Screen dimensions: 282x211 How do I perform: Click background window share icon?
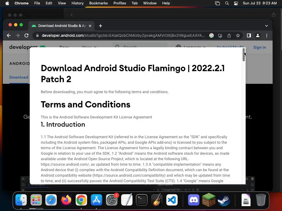pyautogui.click(x=273, y=15)
